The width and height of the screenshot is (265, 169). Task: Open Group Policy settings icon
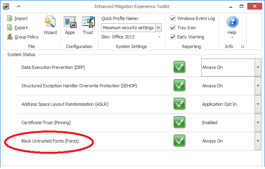10,36
